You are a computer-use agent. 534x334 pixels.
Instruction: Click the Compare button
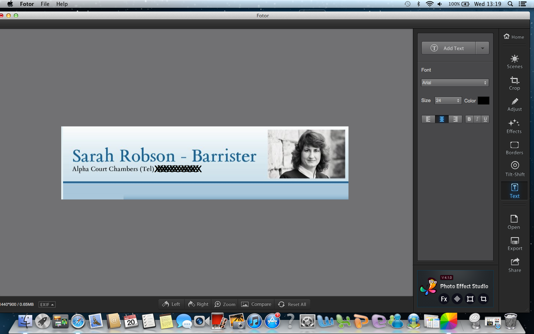tap(256, 304)
